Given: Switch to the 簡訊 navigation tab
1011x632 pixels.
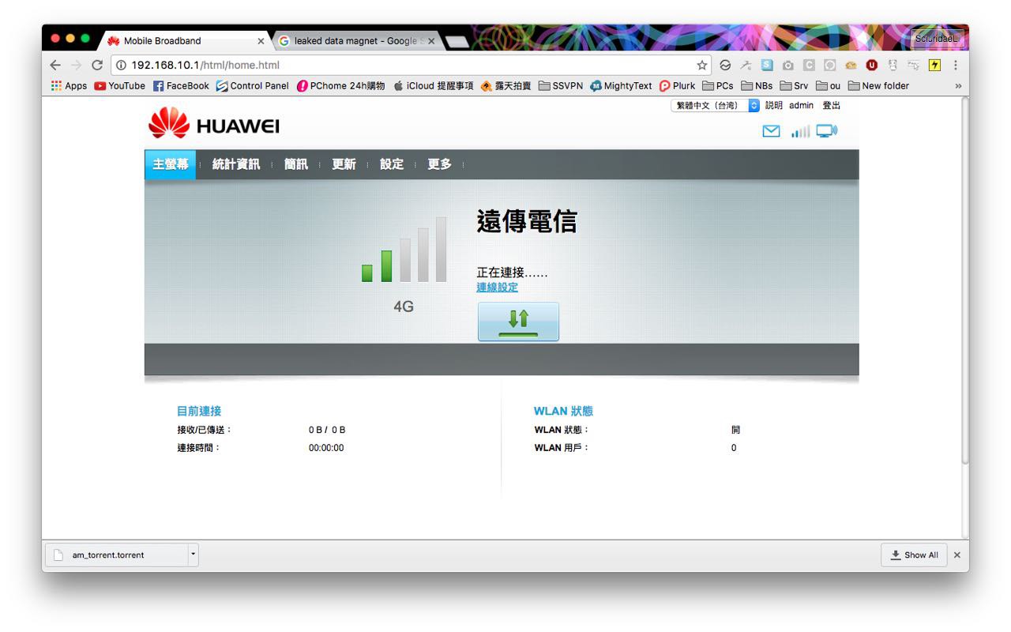Looking at the screenshot, I should click(296, 164).
